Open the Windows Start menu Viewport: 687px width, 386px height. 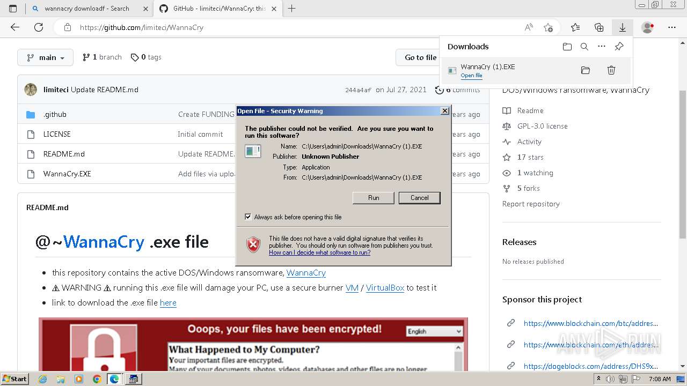click(x=15, y=378)
